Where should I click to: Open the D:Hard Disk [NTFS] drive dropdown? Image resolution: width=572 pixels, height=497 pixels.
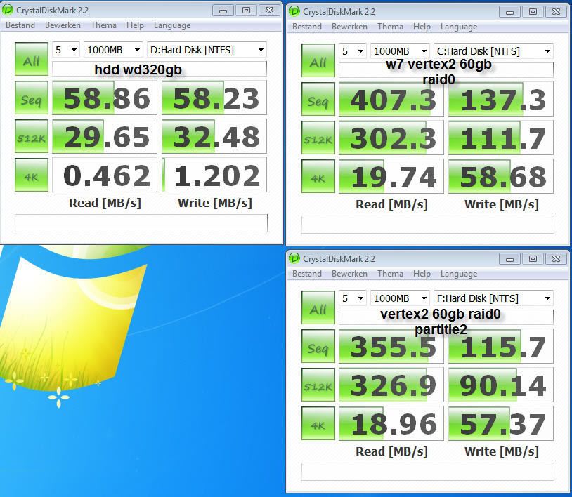coord(207,50)
